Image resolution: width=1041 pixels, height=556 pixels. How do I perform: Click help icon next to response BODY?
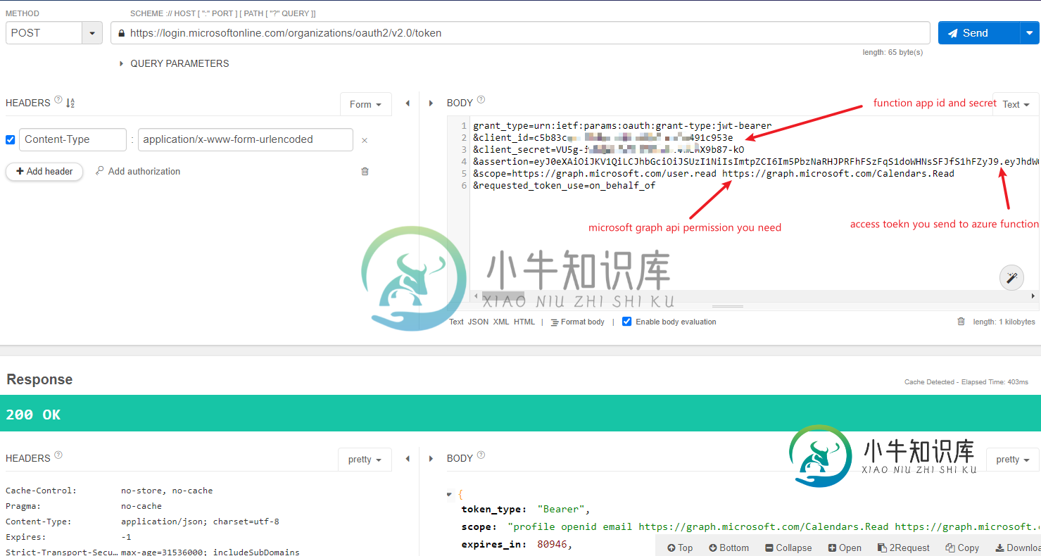click(x=481, y=455)
